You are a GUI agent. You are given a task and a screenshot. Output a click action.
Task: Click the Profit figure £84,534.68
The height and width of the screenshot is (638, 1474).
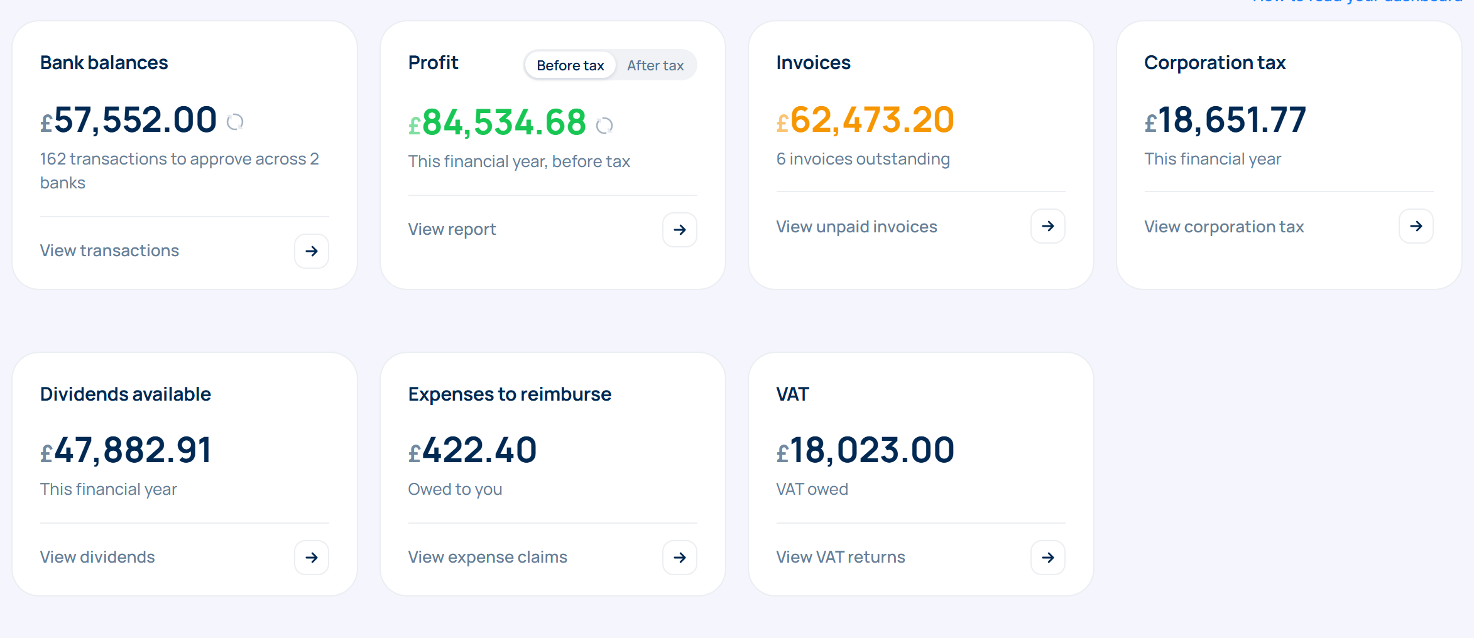pos(498,122)
